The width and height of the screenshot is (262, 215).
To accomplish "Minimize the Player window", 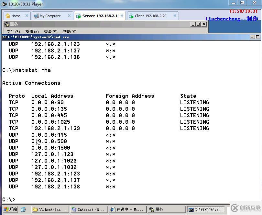I will click(x=234, y=3).
